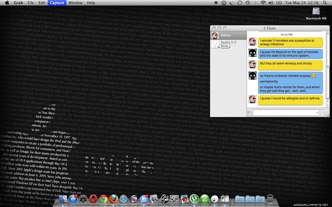The image size is (332, 207).
Task: Open uTorrent from the dock
Action: point(195,199)
